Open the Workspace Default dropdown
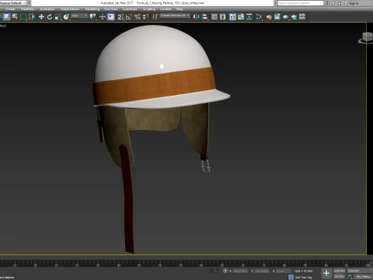373x280 pixels. point(14,3)
